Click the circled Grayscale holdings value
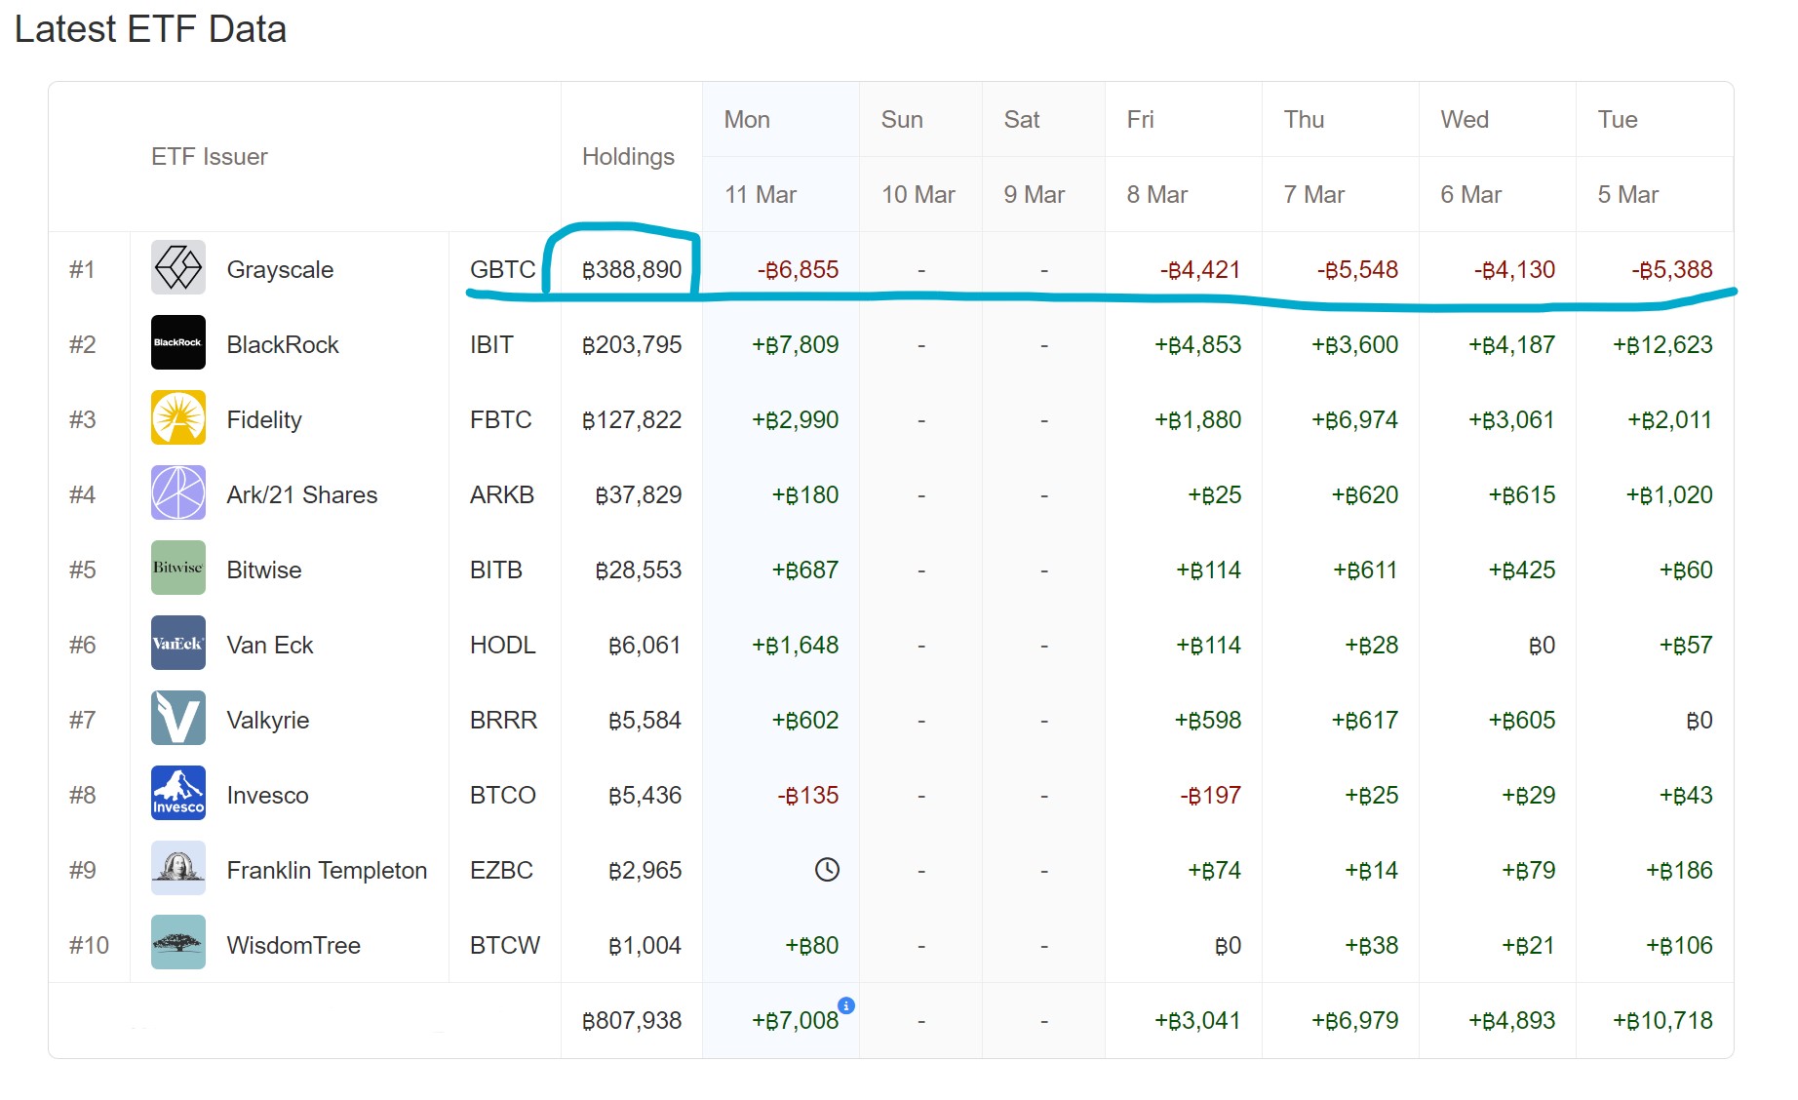The image size is (1798, 1100). click(x=632, y=270)
